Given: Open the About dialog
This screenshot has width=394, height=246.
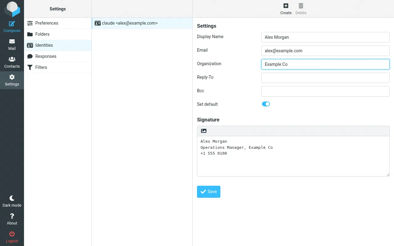Looking at the screenshot, I should [x=12, y=219].
